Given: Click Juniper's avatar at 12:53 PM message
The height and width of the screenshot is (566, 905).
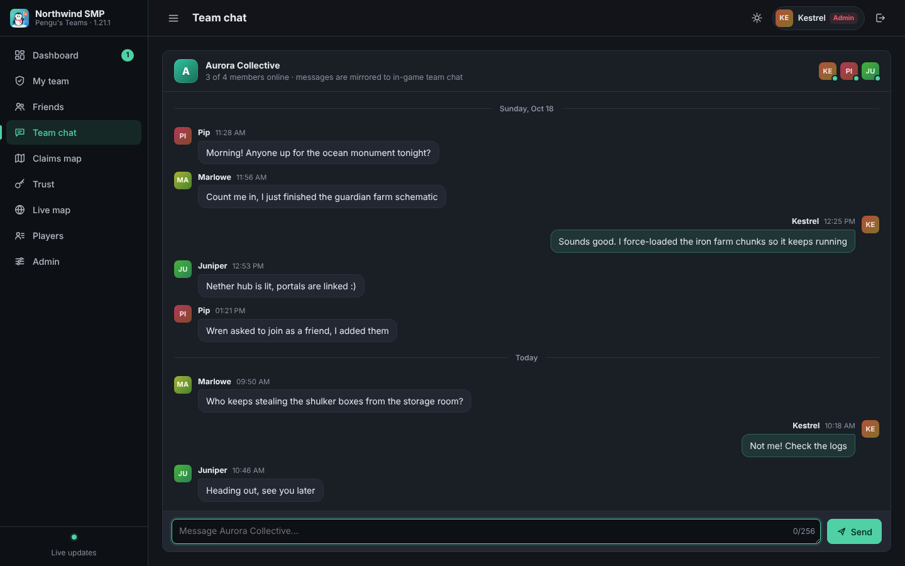Looking at the screenshot, I should pos(183,269).
